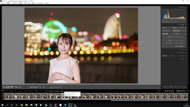
Task: Add keyword with plus icon
Action: click(162, 53)
